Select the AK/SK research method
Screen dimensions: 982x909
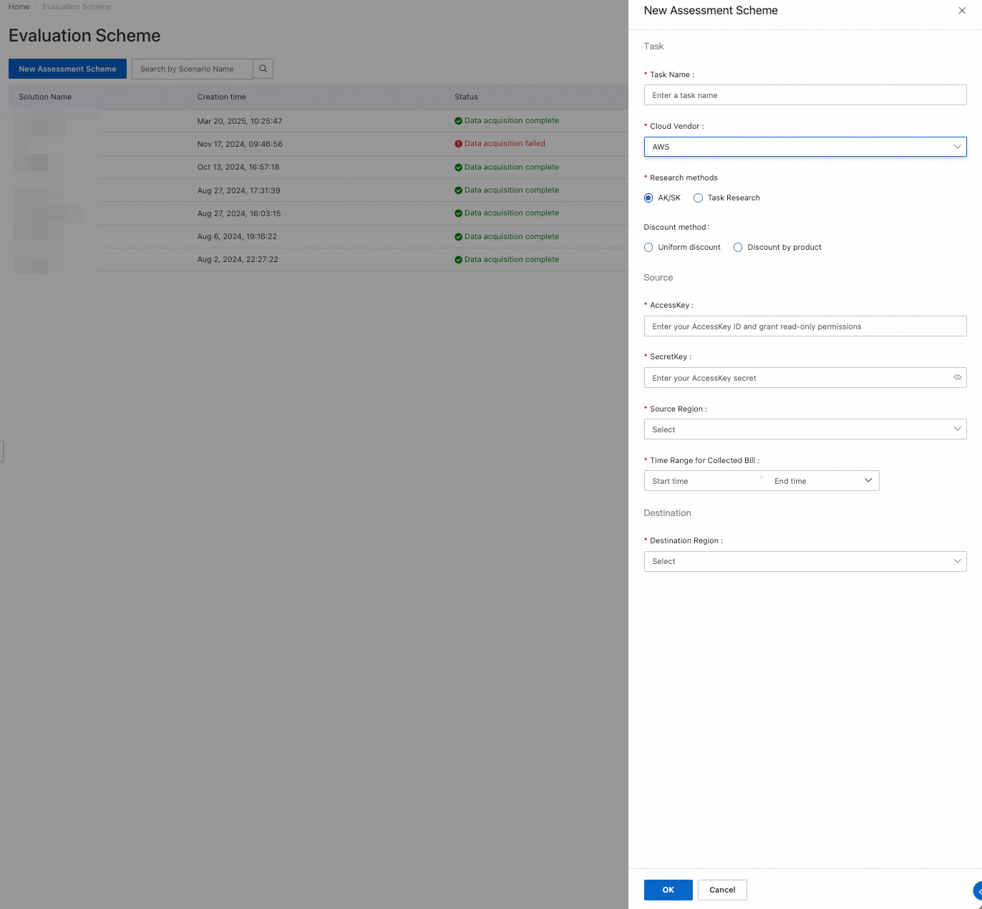pos(648,198)
